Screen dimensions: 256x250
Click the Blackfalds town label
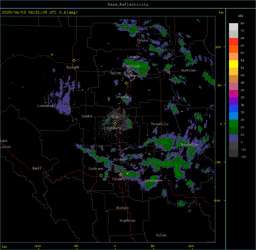tap(131, 66)
